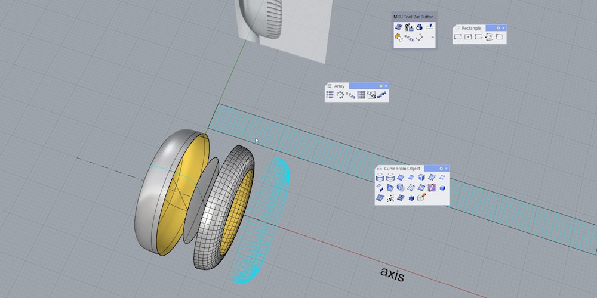The width and height of the screenshot is (597, 298).
Task: Select Rectangle: Center, Corner tool
Action: coord(468,37)
